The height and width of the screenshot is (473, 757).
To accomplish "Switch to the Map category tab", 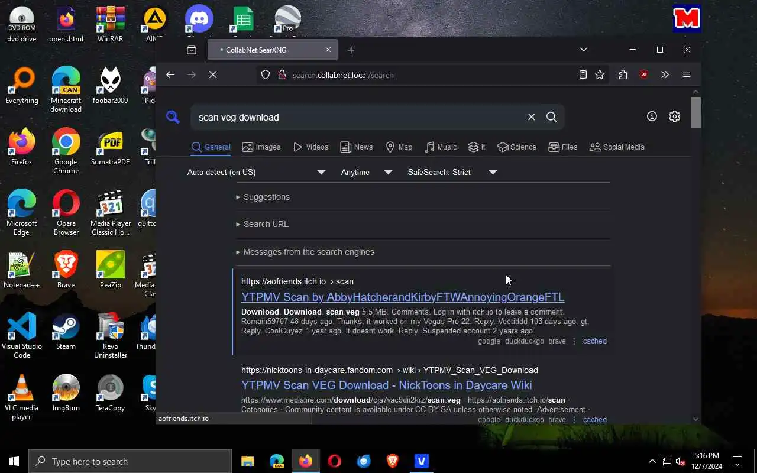I will click(399, 147).
